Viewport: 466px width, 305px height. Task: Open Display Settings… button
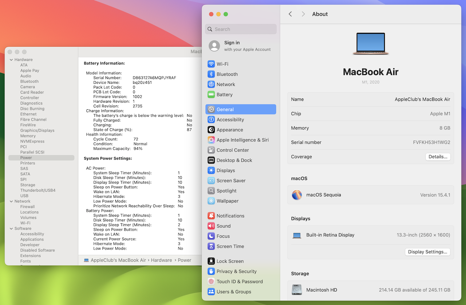click(428, 252)
